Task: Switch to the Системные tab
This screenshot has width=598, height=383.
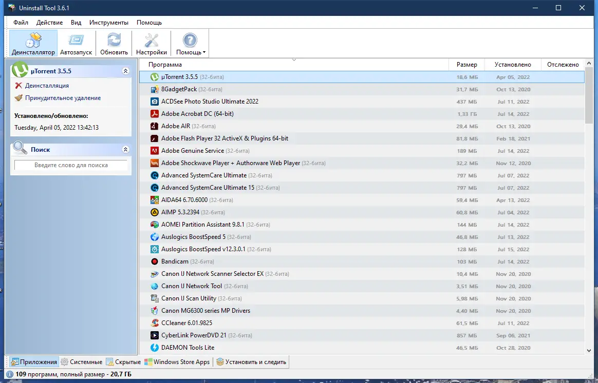Action: [x=82, y=361]
